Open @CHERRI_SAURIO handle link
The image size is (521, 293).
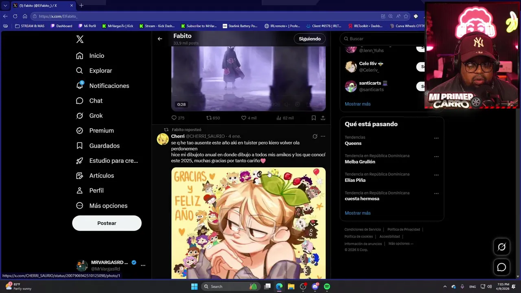pyautogui.click(x=205, y=136)
